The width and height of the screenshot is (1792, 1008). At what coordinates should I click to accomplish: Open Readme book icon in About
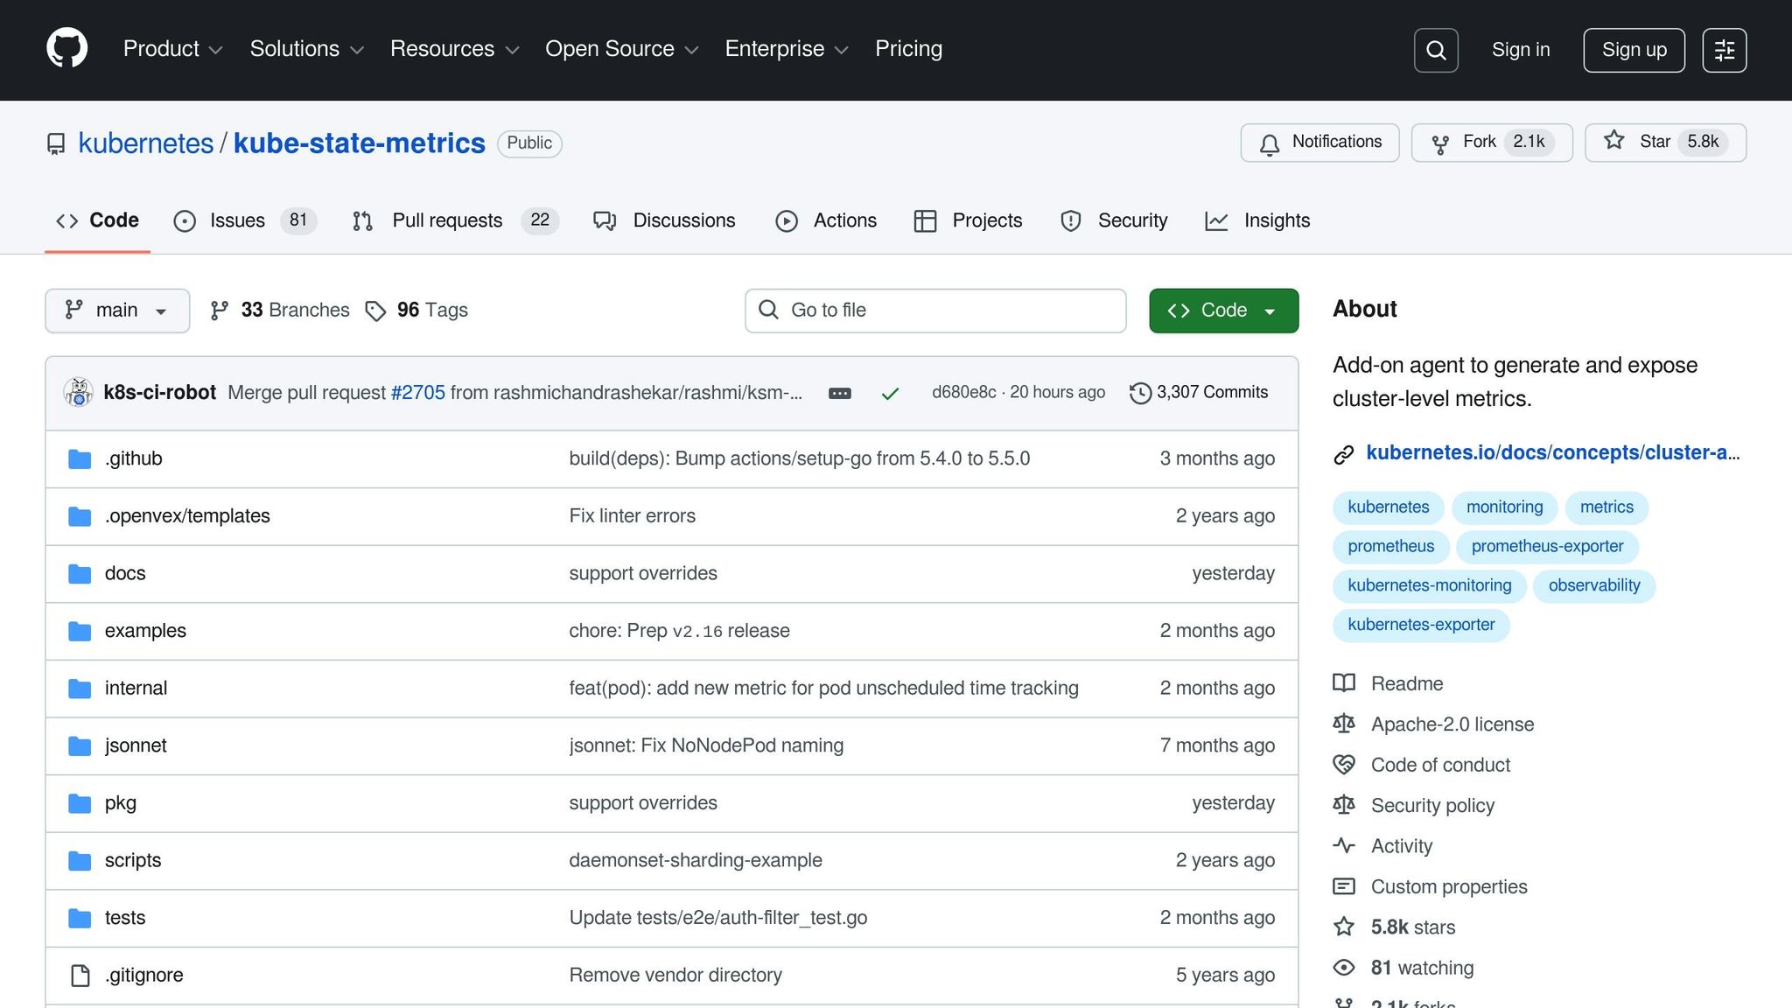coord(1344,683)
